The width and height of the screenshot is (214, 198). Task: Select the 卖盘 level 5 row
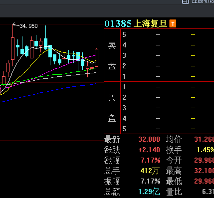coord(167,34)
